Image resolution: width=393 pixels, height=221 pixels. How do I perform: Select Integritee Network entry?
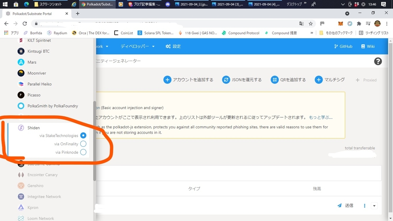coord(44,197)
